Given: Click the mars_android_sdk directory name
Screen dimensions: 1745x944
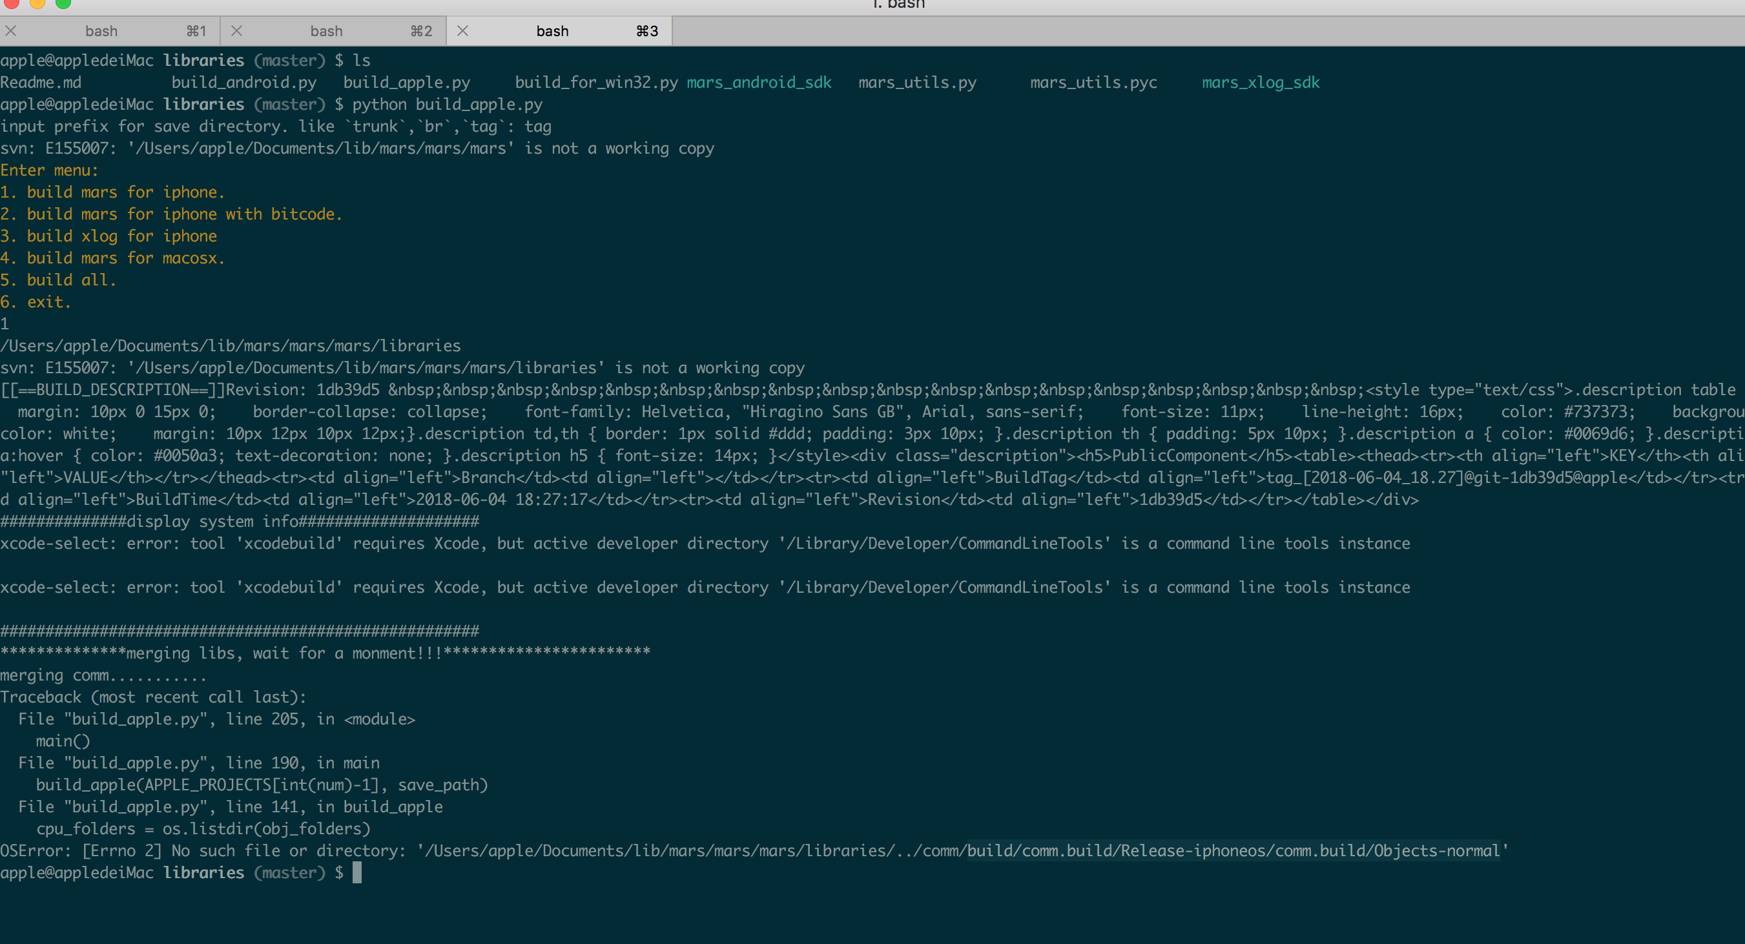Looking at the screenshot, I should point(759,82).
